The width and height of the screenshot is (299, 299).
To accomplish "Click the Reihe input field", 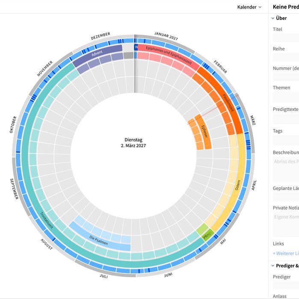I will tap(286, 57).
